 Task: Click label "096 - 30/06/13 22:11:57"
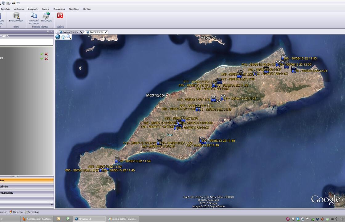[193, 128]
